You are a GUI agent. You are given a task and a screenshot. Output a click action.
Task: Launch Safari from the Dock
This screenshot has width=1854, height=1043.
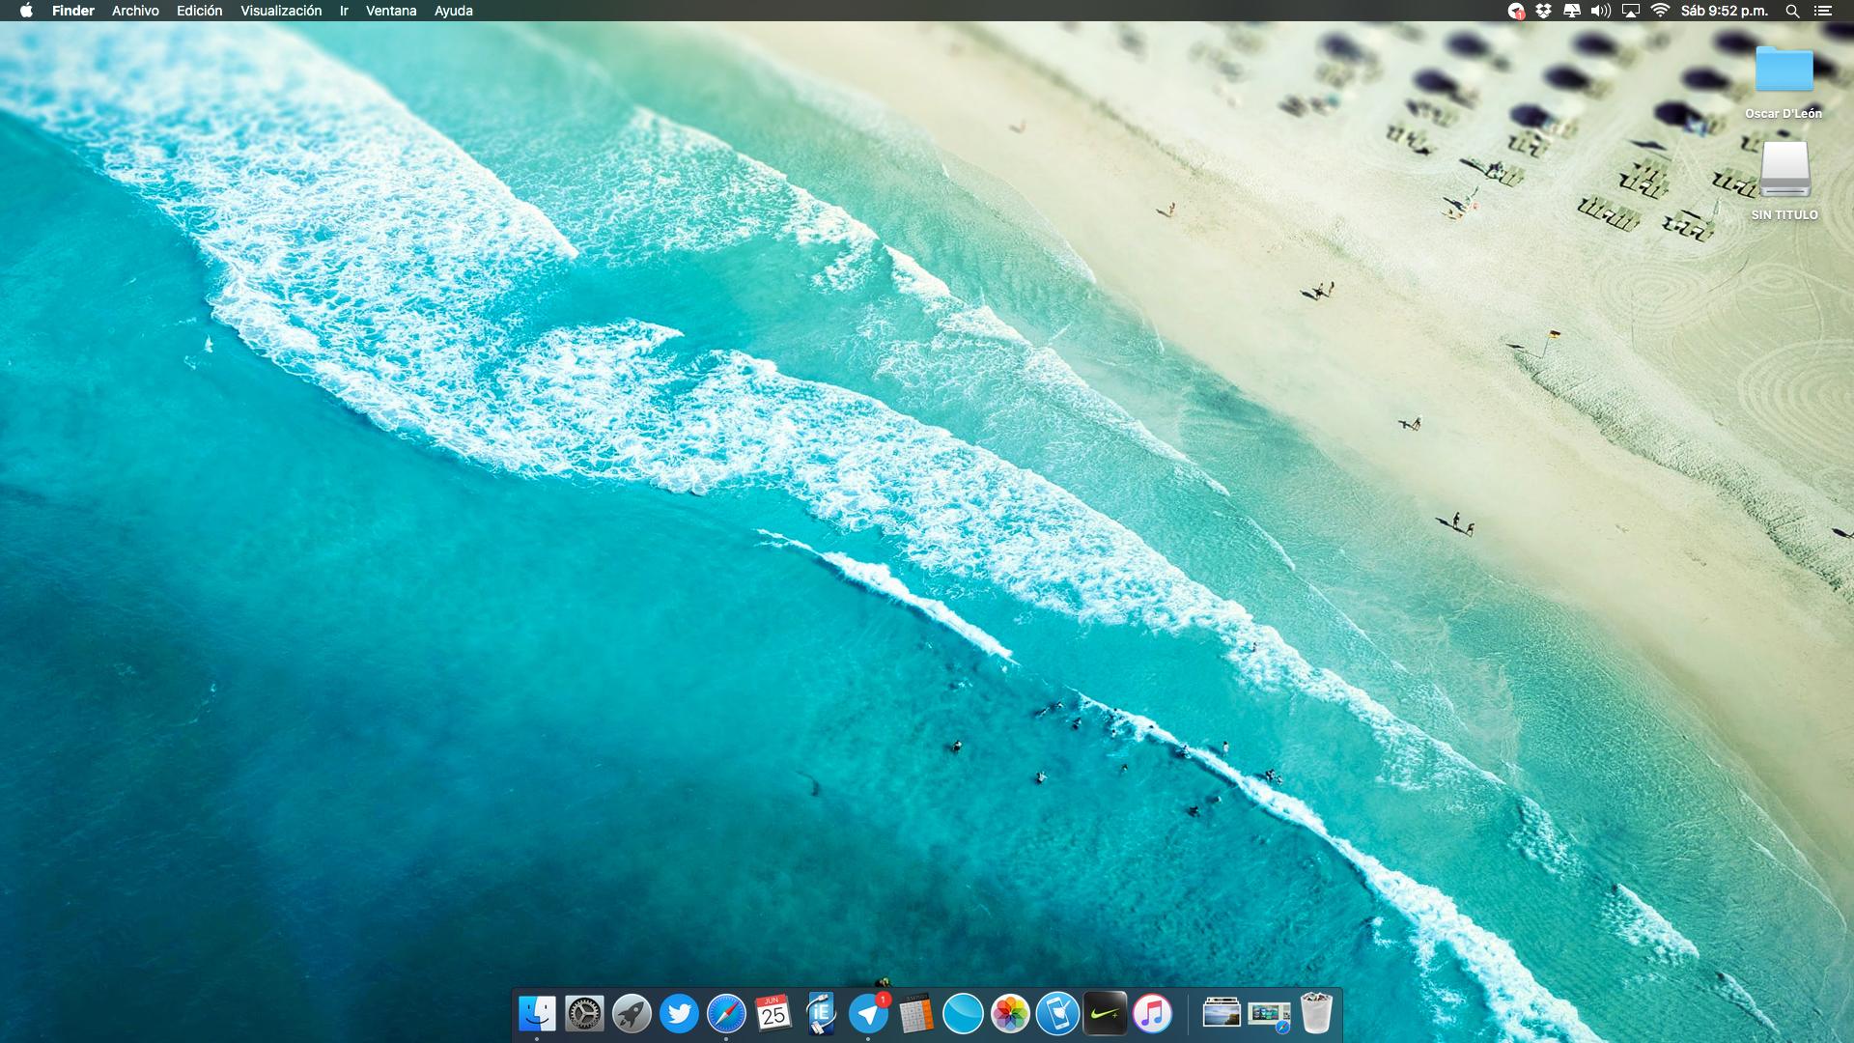[726, 1014]
